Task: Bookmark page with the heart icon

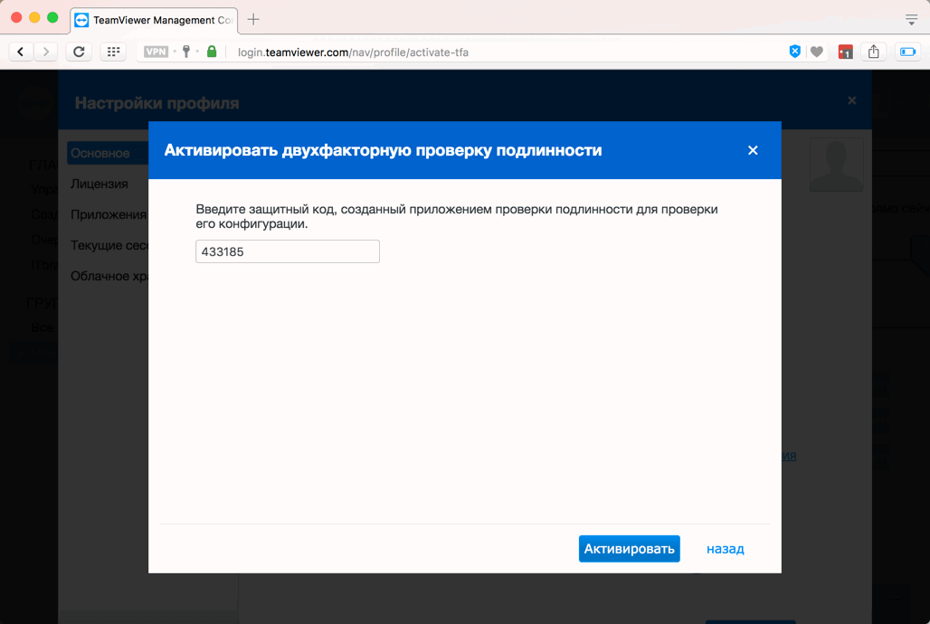Action: [x=817, y=52]
